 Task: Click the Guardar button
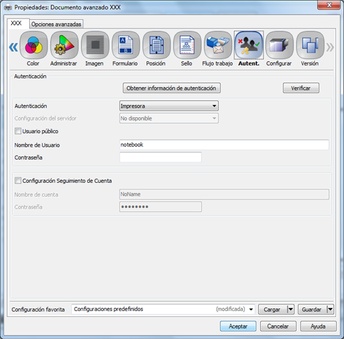click(x=312, y=309)
